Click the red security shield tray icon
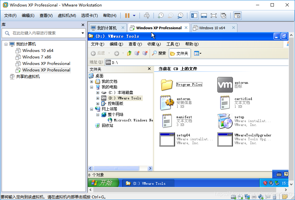Viewport: 295px width, 200px height. (x=265, y=183)
